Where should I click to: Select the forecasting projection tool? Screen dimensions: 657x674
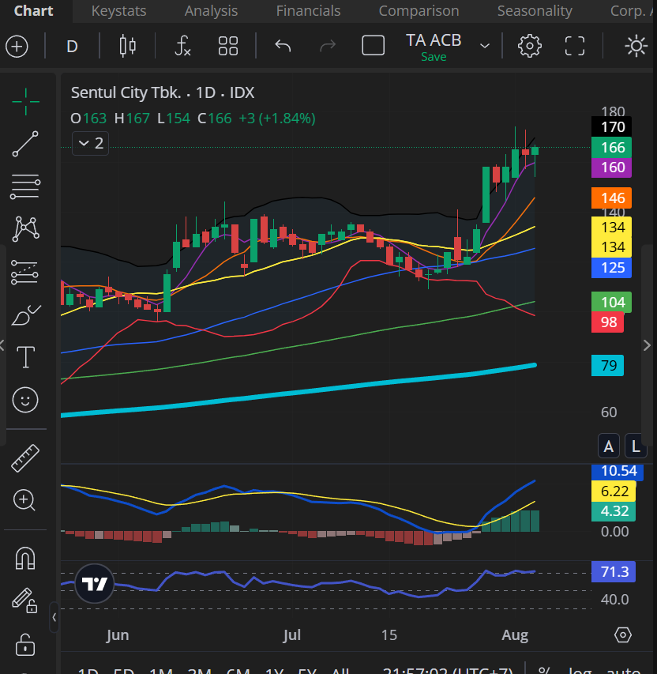tap(24, 272)
